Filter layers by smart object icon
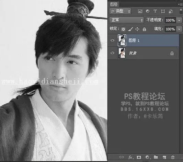Image resolution: width=183 pixels, height=162 pixels. pyautogui.click(x=171, y=11)
